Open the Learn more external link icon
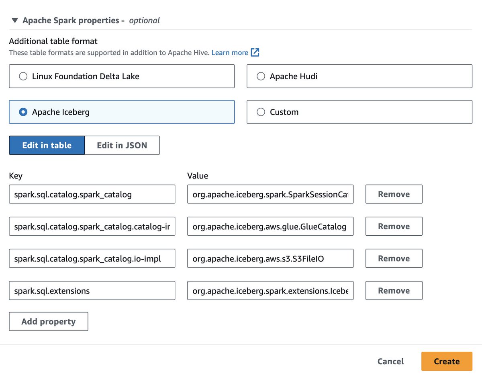 click(255, 53)
